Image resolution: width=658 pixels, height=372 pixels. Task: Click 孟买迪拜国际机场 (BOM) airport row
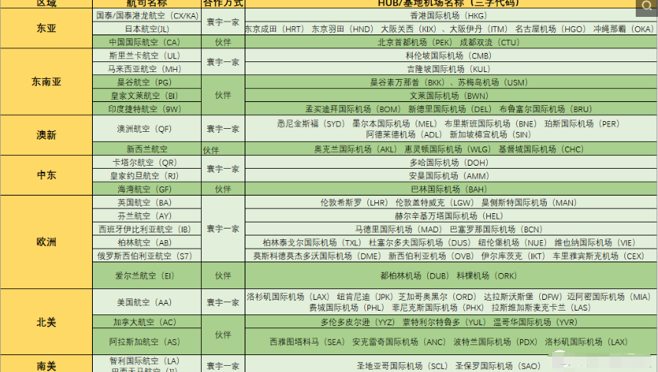click(x=451, y=109)
